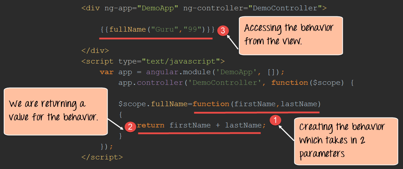Click the closing </div> tag
The width and height of the screenshot is (403, 169).
point(95,50)
